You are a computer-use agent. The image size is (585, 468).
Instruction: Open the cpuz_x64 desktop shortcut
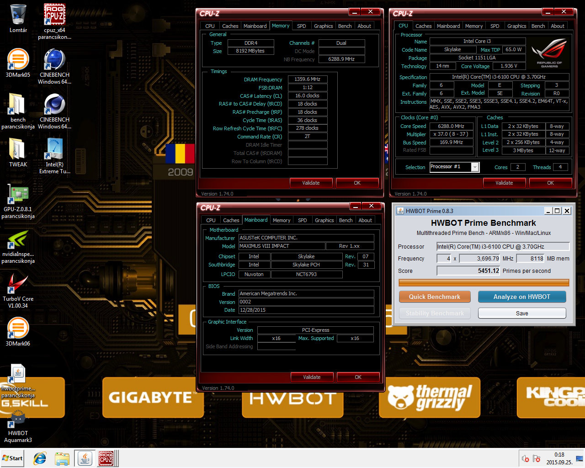tap(54, 15)
